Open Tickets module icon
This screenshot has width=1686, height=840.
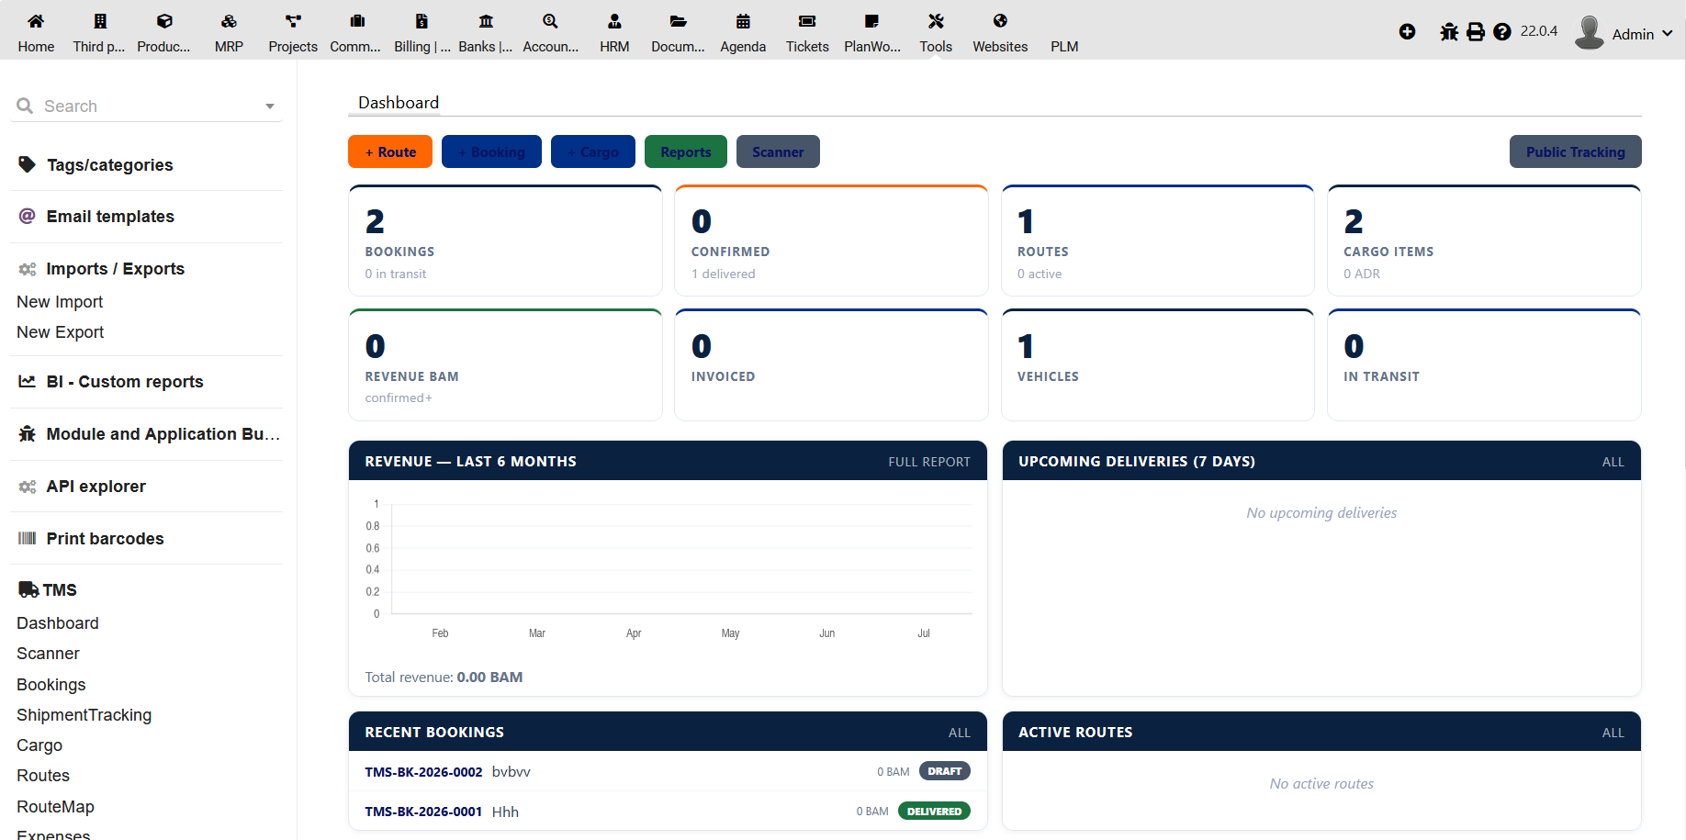(x=807, y=21)
